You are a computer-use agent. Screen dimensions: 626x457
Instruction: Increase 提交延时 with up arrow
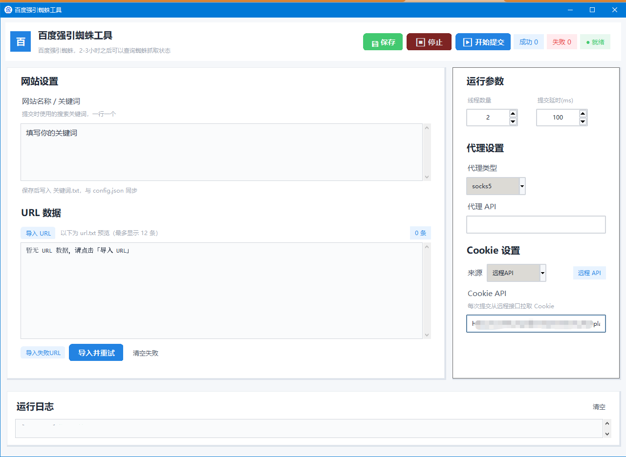[583, 114]
